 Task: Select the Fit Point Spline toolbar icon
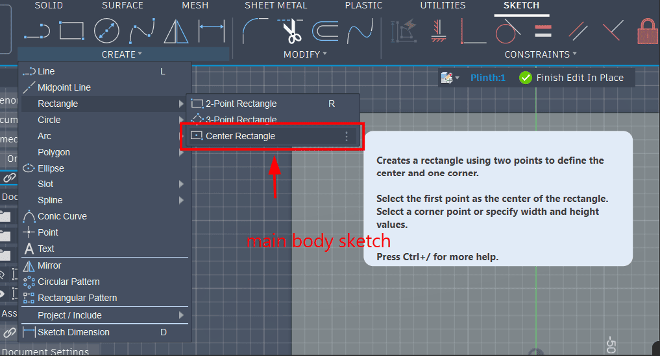[x=142, y=32]
